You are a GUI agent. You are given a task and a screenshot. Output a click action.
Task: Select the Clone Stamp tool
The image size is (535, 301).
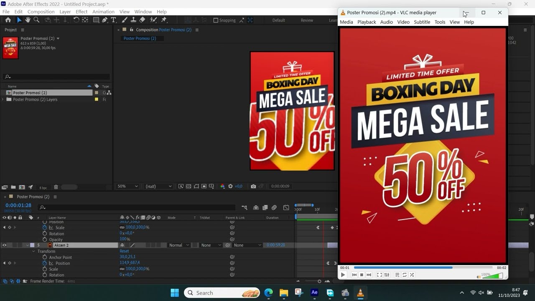(133, 20)
